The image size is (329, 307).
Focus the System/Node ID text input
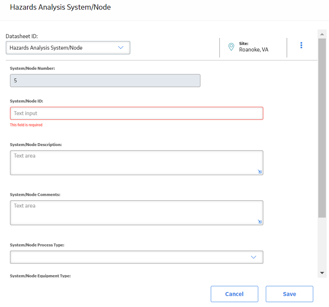[x=136, y=113]
